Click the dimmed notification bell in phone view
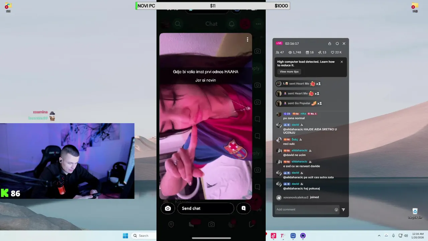The width and height of the screenshot is (428, 241). click(x=232, y=24)
